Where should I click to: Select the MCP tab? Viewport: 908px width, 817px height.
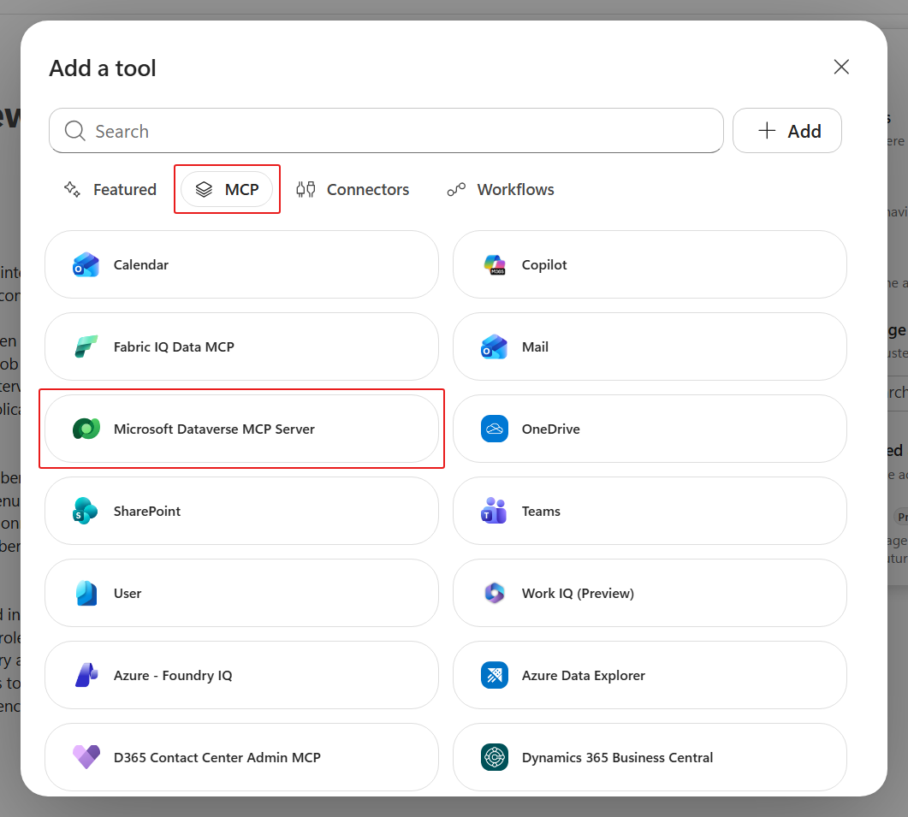pos(227,189)
